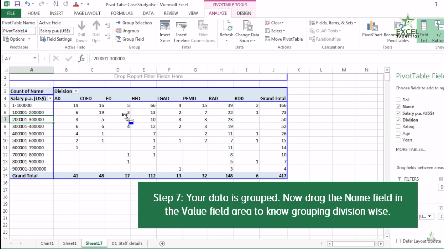Click the Field List icon

(x=424, y=26)
